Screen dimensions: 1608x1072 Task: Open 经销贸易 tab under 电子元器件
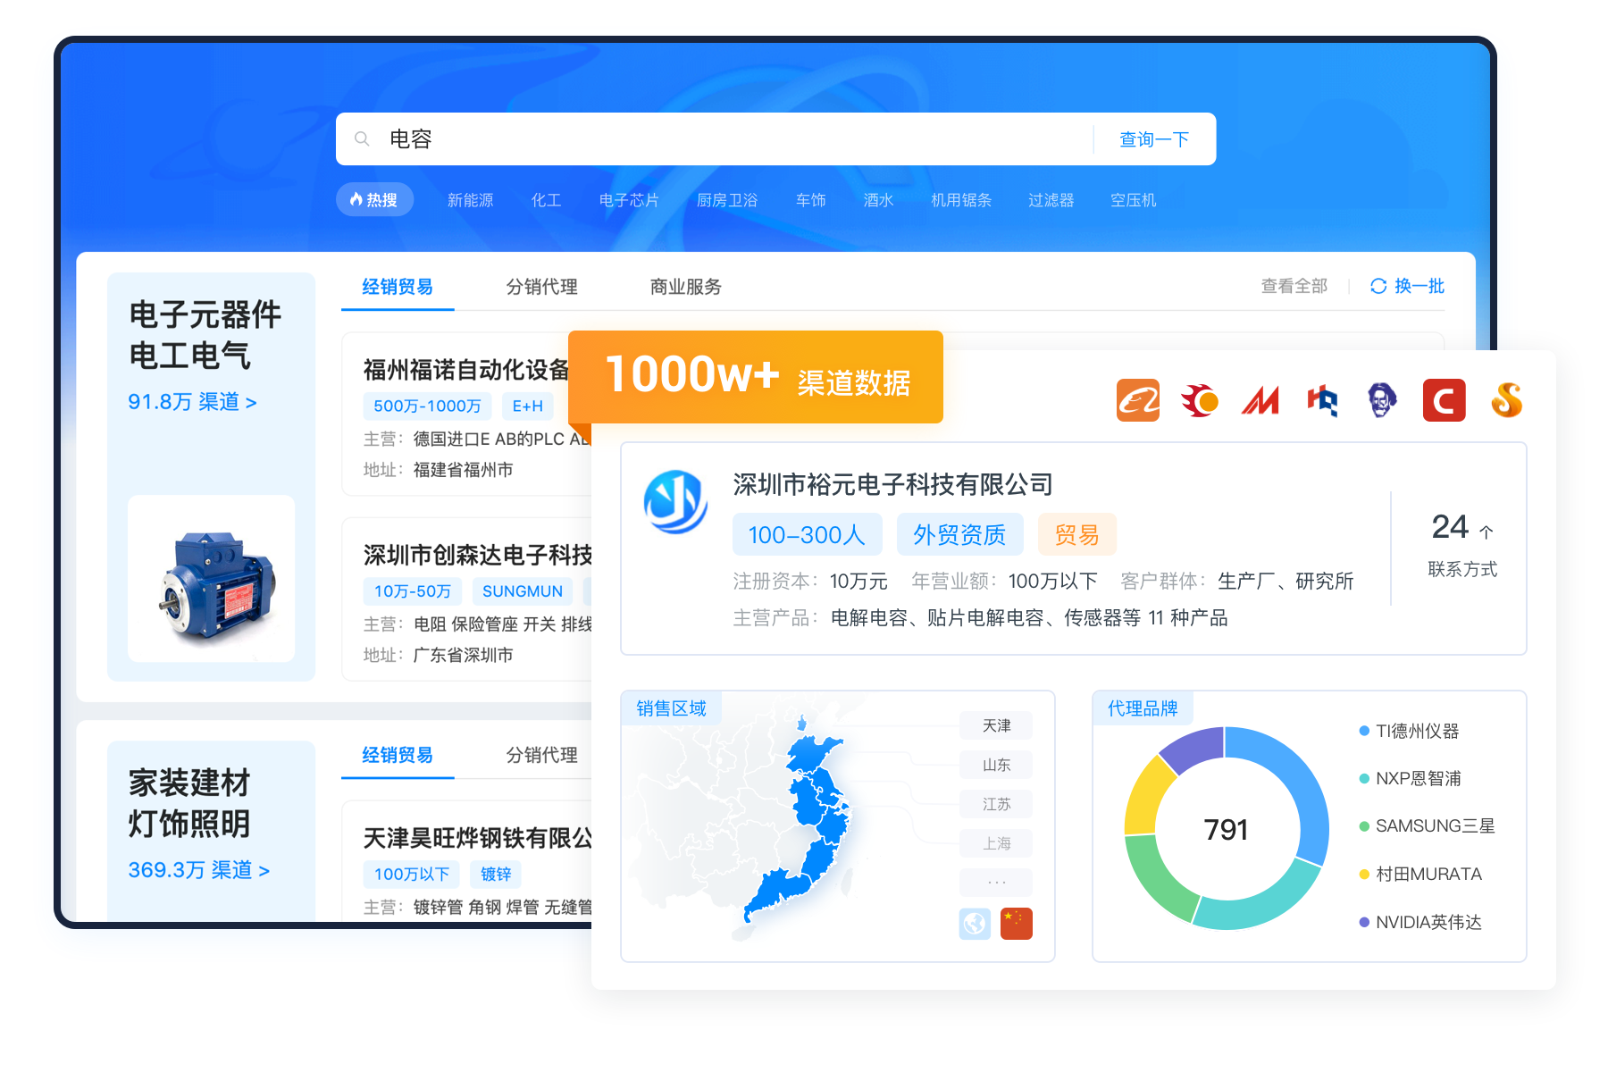click(x=398, y=287)
